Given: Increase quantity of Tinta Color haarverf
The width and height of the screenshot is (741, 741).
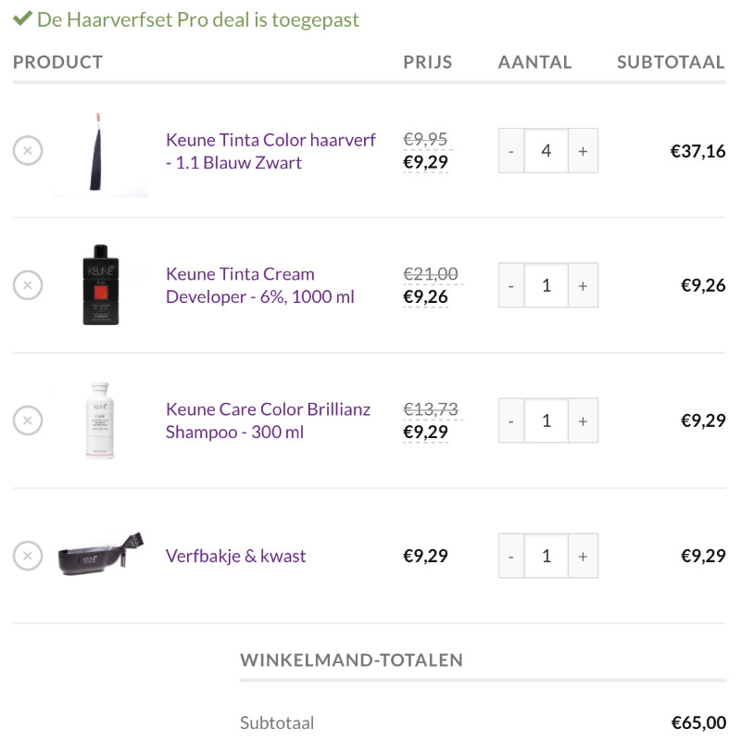Looking at the screenshot, I should (x=584, y=151).
